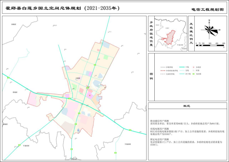Click the township government symbol in the legend
229x162 pixels.
click(x=193, y=67)
